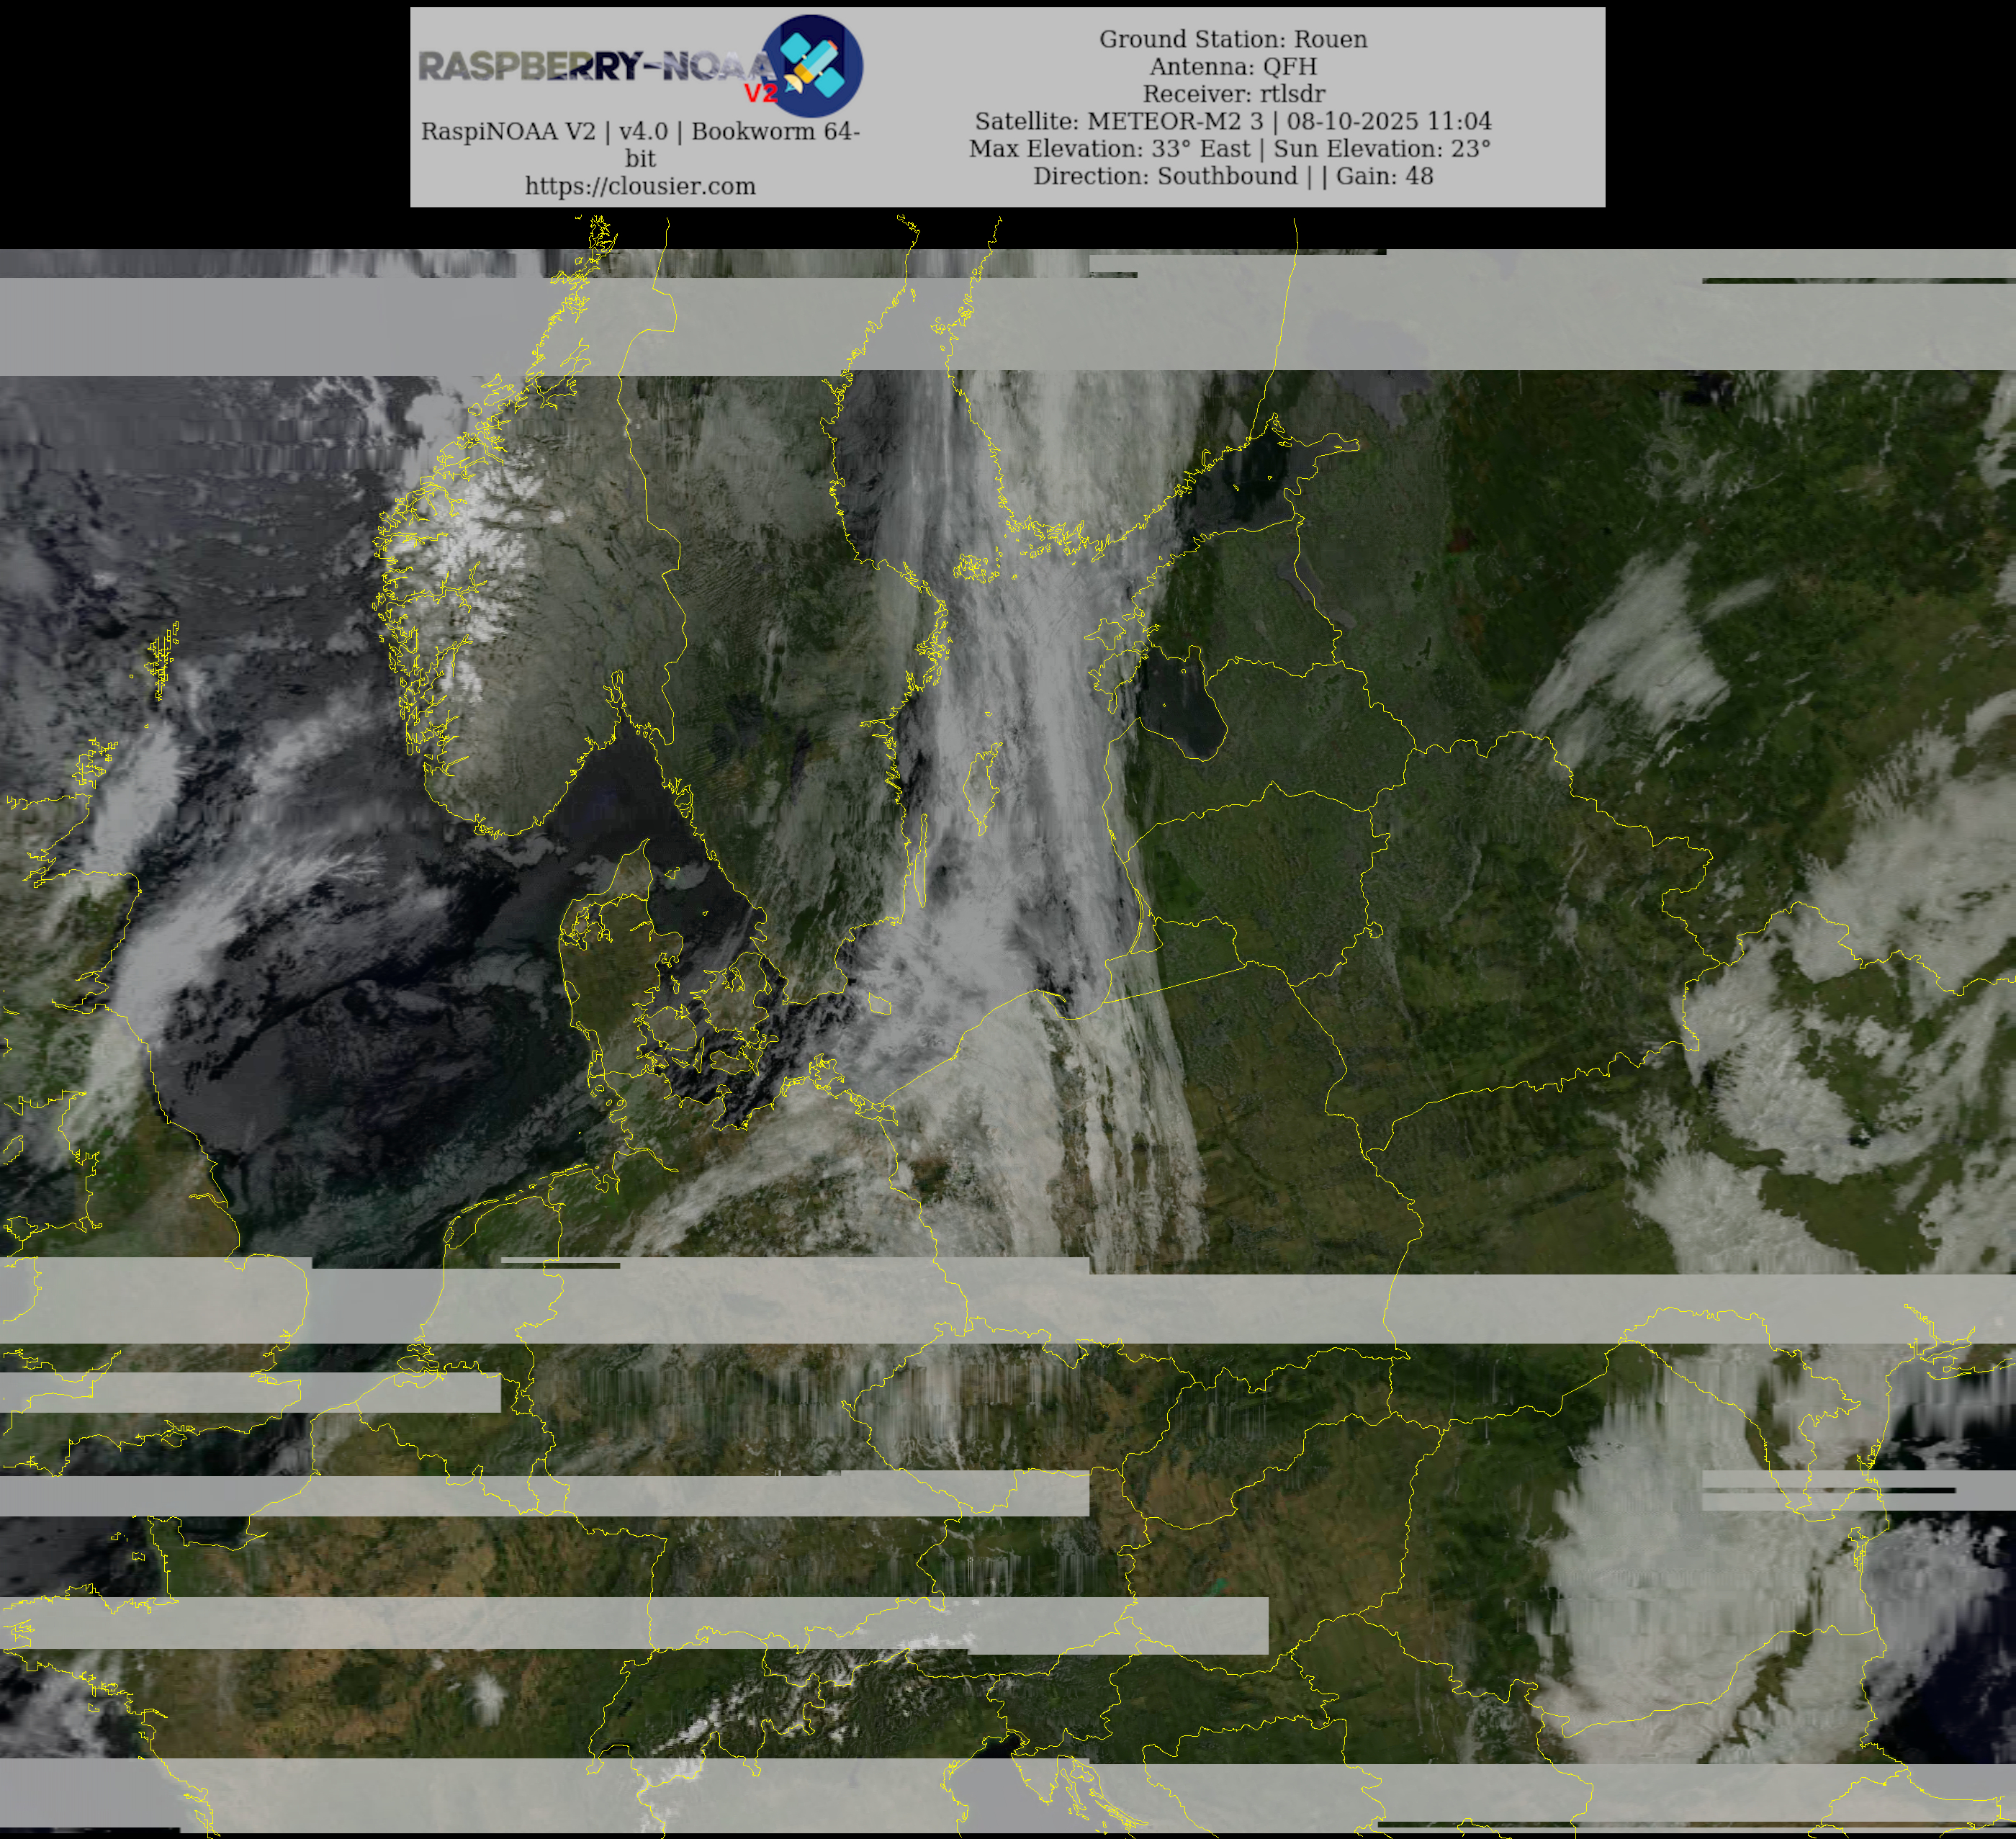Click the Max Elevation: 33° East text
The width and height of the screenshot is (2016, 1839).
click(x=1109, y=148)
